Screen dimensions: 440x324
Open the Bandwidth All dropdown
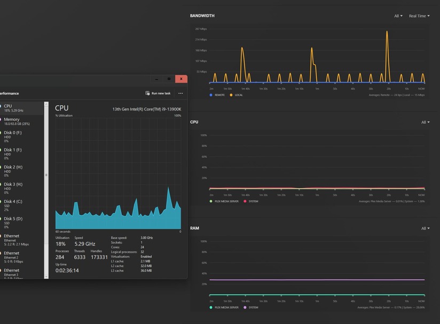pos(398,16)
